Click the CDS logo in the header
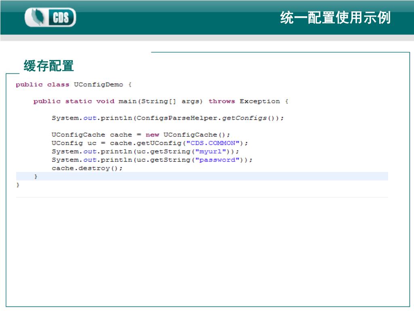Image resolution: width=414 pixels, height=311 pixels. point(50,17)
